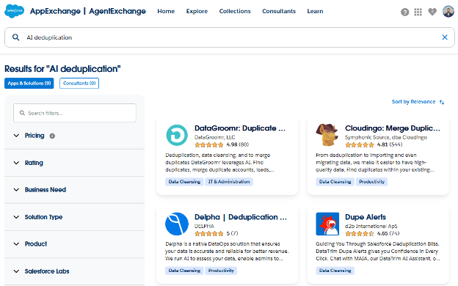This screenshot has height=286, width=458.
Task: Click Dupe Alerts' 4.65 (74) star rating
Action: pyautogui.click(x=372, y=233)
